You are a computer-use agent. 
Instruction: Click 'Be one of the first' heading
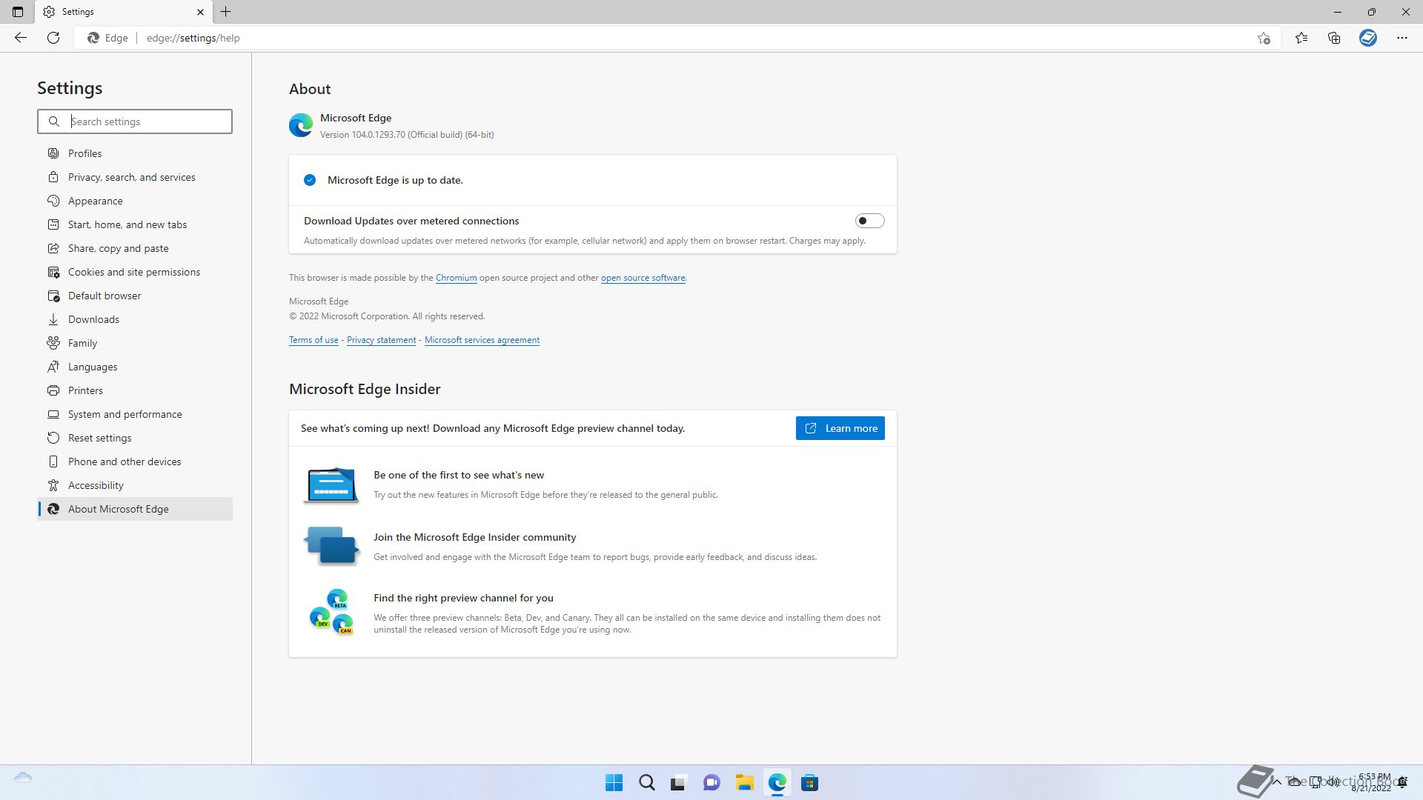(x=459, y=475)
